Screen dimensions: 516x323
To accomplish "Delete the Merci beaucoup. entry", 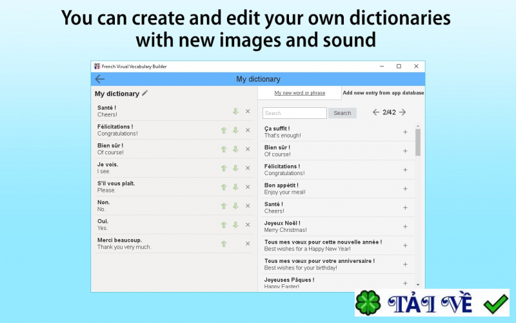I will 248,244.
